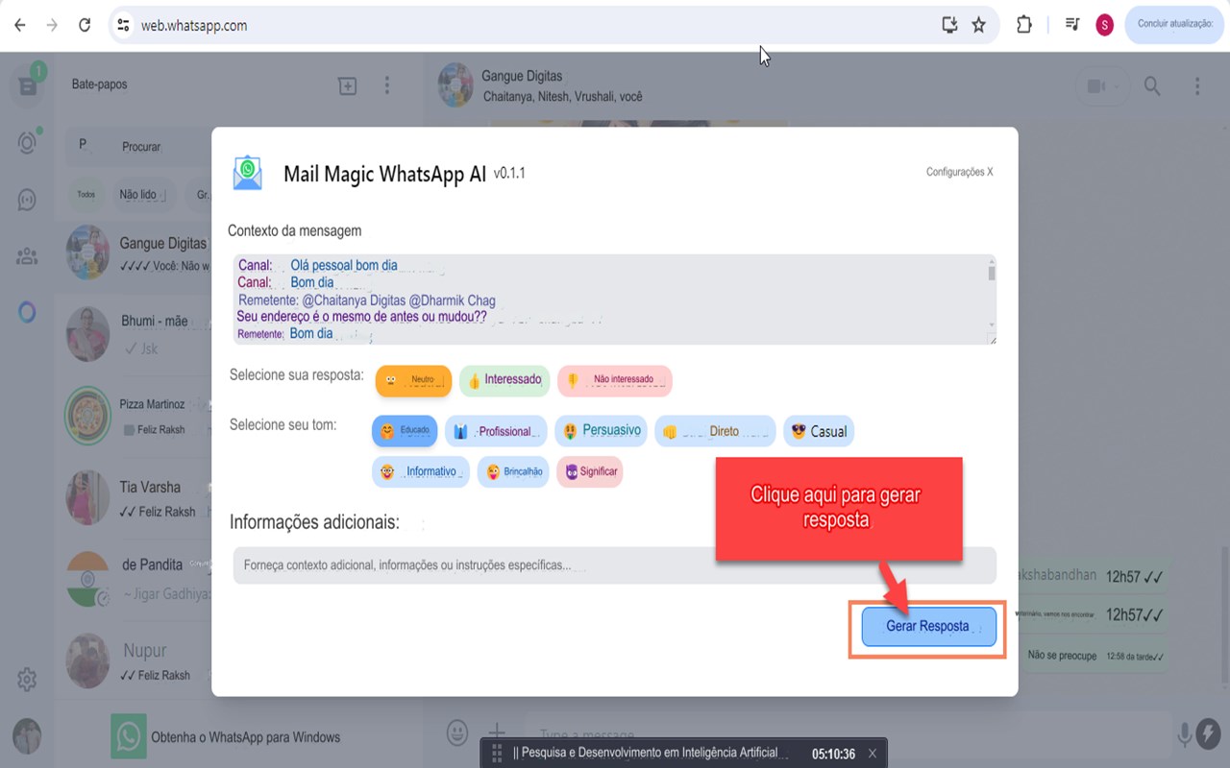Click the site information icon in address bar
Image resolution: width=1230 pixels, height=768 pixels.
[x=122, y=26]
